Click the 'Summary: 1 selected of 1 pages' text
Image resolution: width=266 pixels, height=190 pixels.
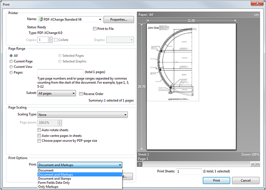(111, 100)
